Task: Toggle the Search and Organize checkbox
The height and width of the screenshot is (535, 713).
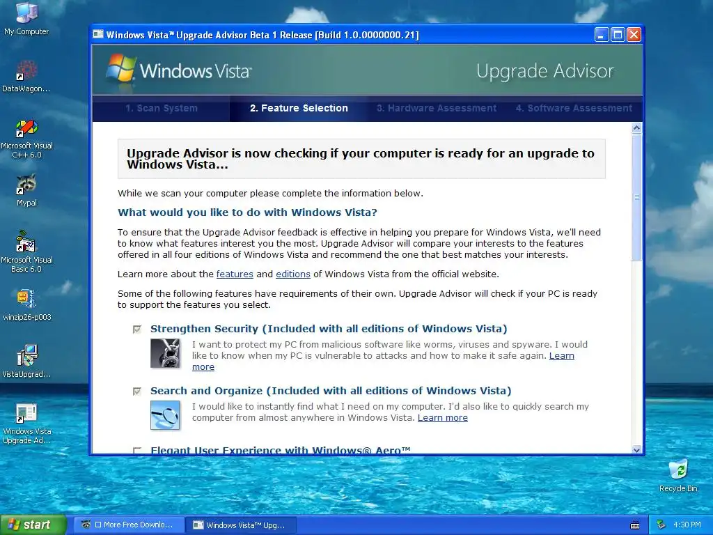Action: [x=137, y=391]
